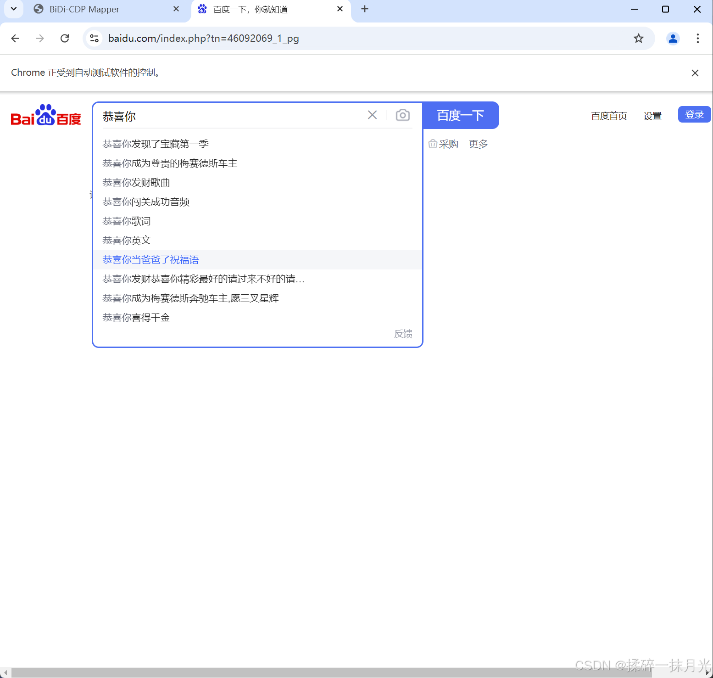
Task: Click the 百度一下 search button
Action: pyautogui.click(x=460, y=115)
